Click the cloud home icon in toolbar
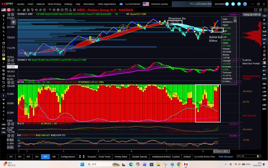This screenshot has height=168, width=268. [19, 10]
